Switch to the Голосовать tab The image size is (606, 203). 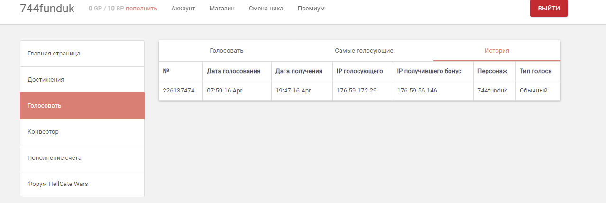(x=227, y=51)
